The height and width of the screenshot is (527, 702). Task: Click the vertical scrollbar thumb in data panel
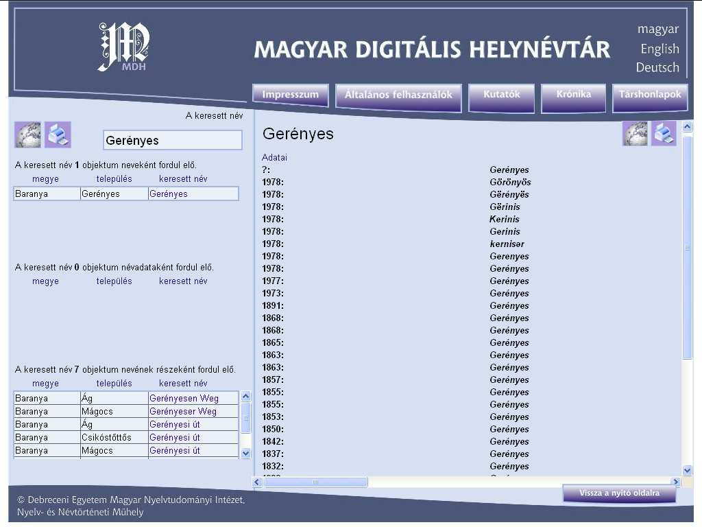click(x=687, y=247)
